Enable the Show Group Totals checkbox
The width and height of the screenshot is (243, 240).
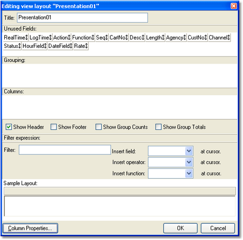point(158,127)
